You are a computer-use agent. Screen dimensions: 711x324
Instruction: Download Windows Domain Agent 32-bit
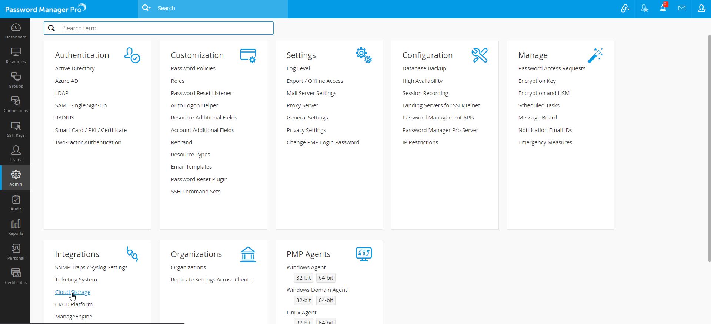coord(303,300)
